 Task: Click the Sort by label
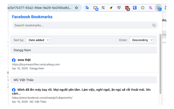(x=19, y=40)
